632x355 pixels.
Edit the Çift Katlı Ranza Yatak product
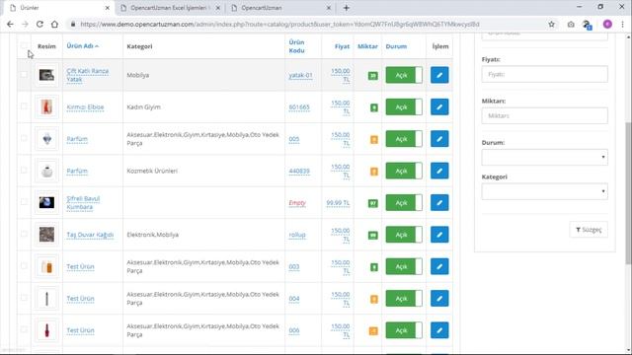pos(439,75)
